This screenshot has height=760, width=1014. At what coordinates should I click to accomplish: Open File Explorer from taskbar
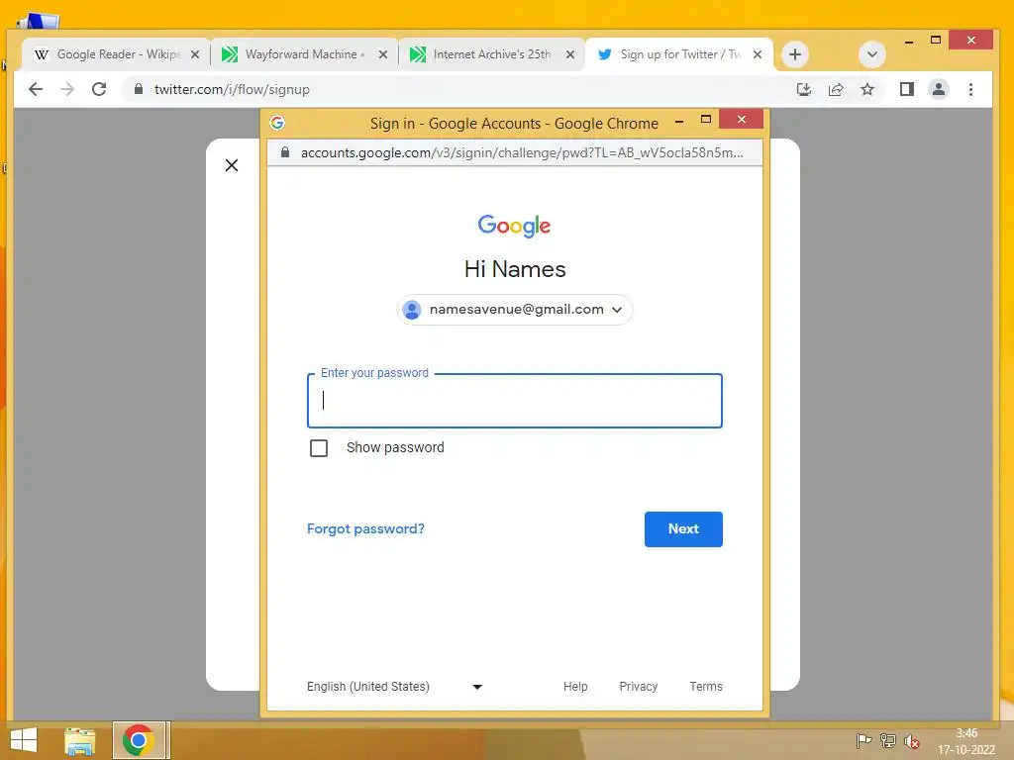pyautogui.click(x=80, y=740)
